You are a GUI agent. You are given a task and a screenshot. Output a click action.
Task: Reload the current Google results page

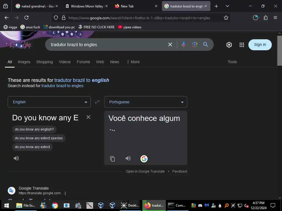26,18
